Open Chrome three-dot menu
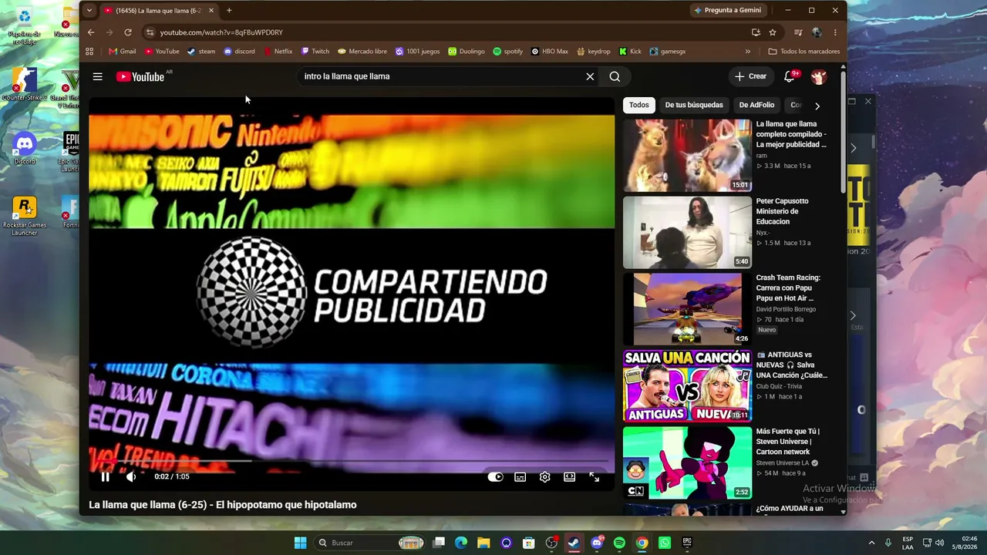 tap(835, 32)
